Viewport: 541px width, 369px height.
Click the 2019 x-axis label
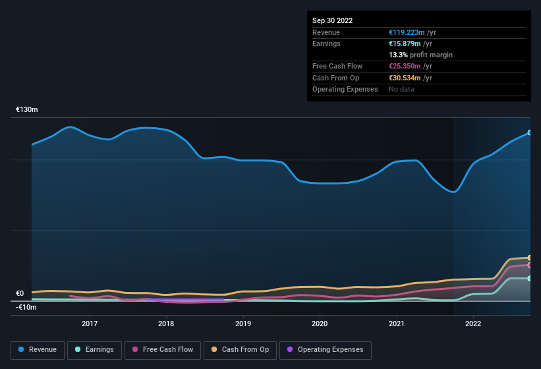243,324
